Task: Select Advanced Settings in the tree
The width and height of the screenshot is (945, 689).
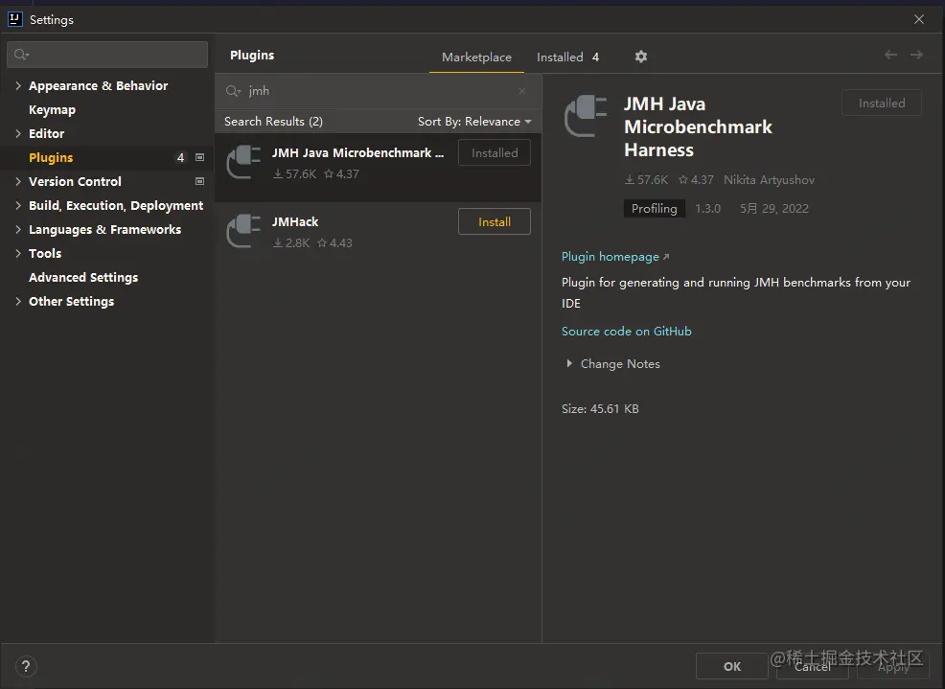Action: point(83,277)
